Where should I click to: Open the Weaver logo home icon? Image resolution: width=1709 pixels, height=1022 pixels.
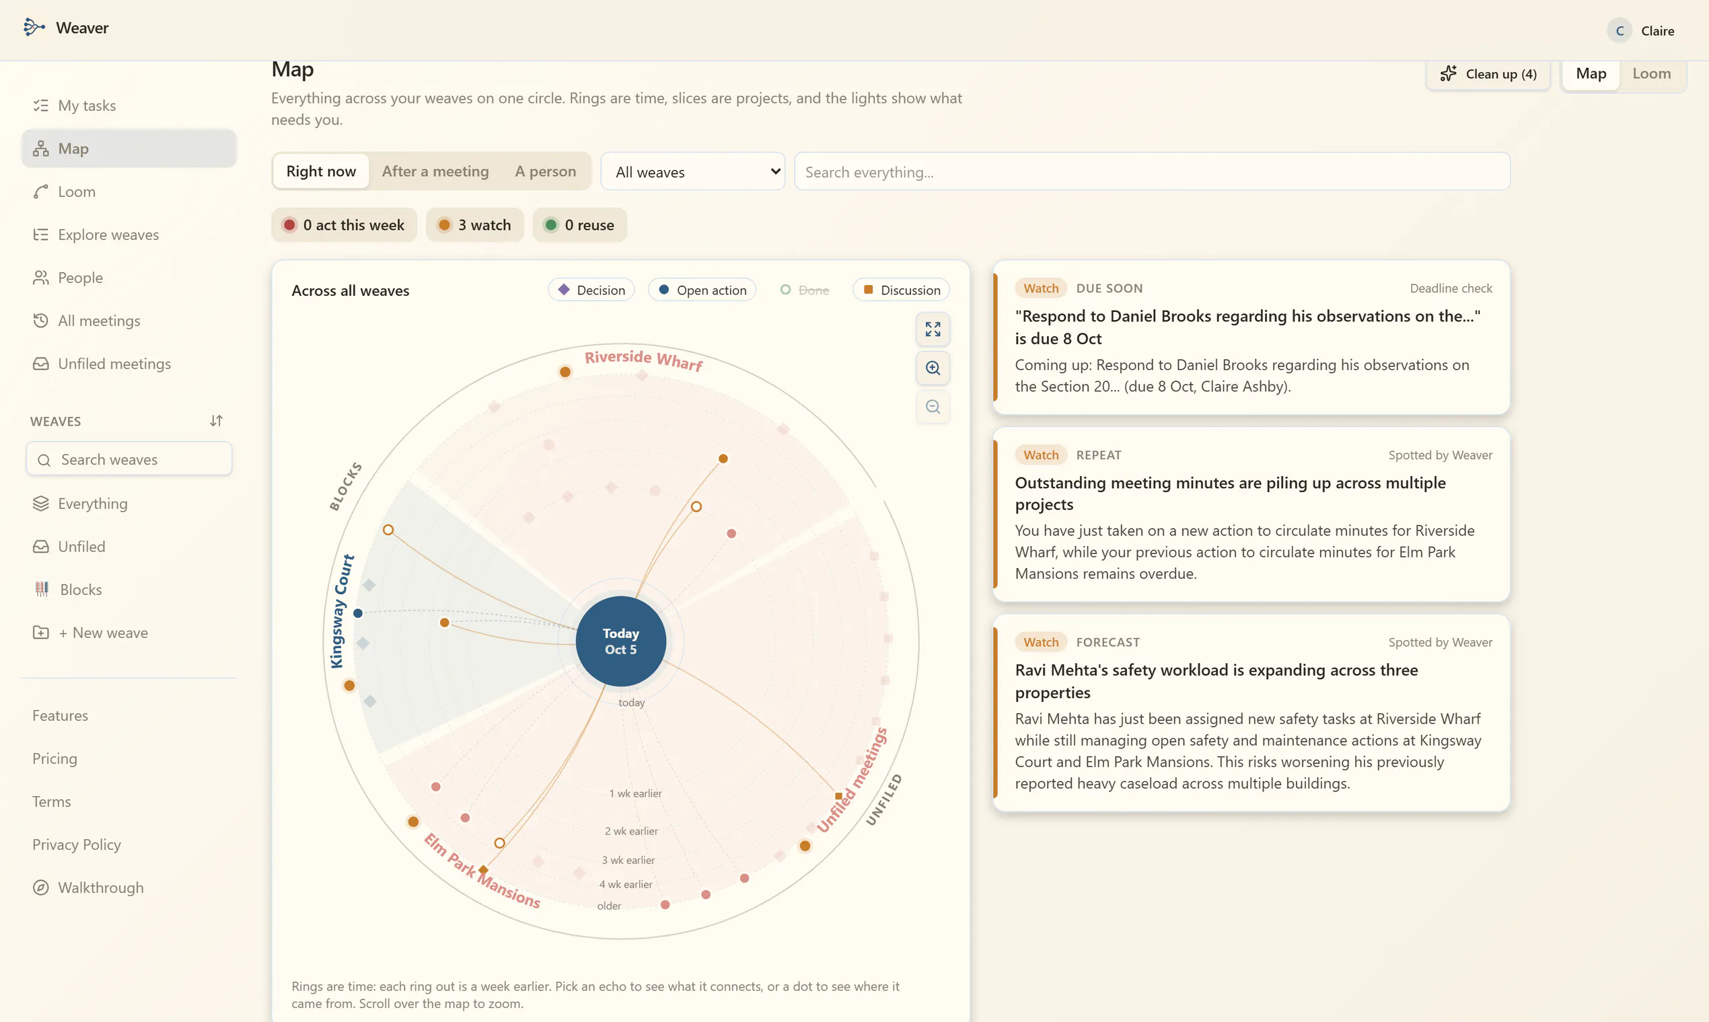tap(34, 28)
